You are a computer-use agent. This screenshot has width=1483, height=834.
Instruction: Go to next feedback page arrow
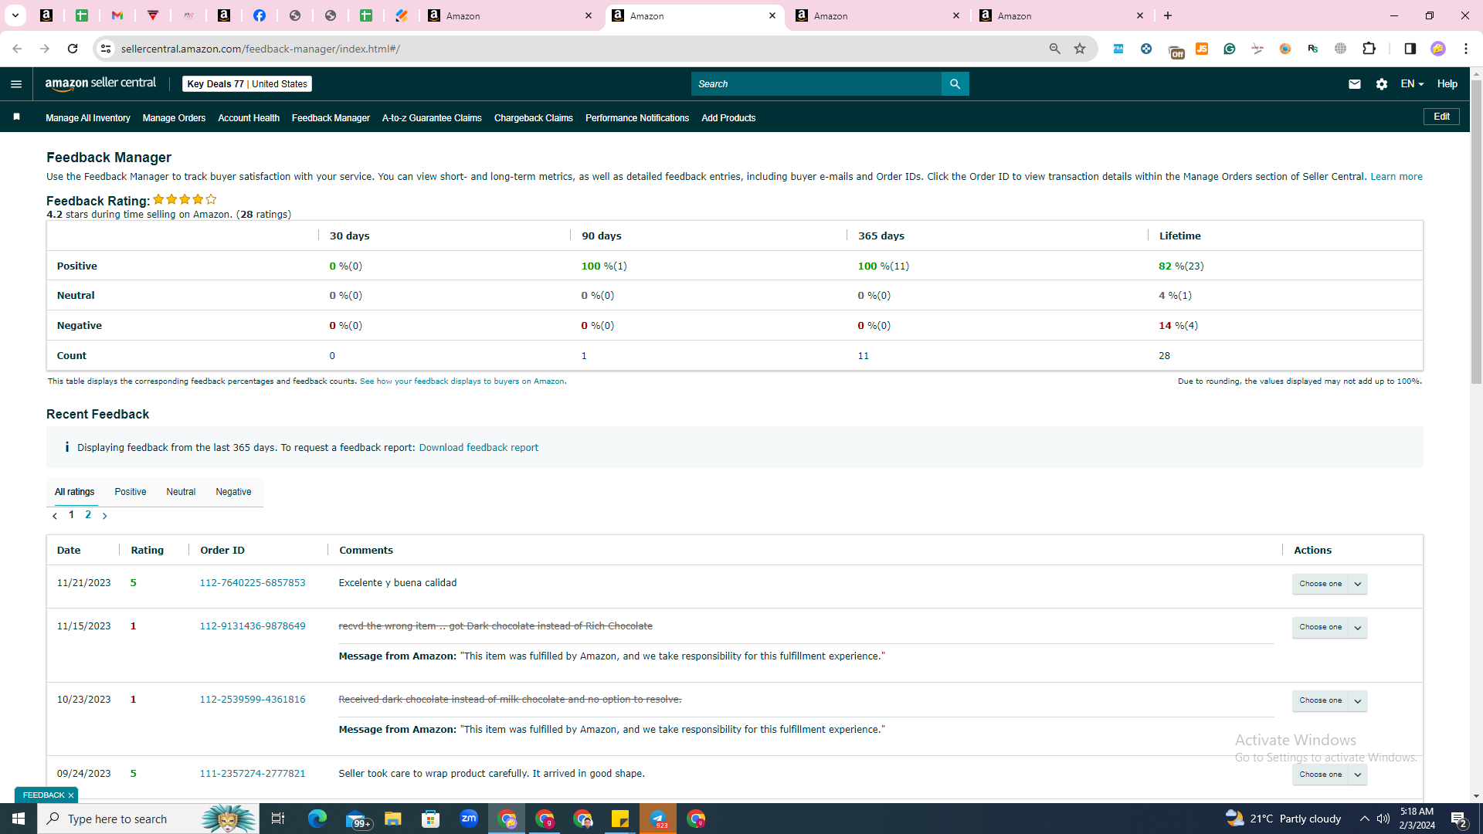pos(105,516)
